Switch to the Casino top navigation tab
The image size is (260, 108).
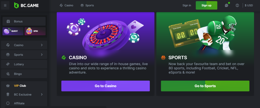(66, 5)
